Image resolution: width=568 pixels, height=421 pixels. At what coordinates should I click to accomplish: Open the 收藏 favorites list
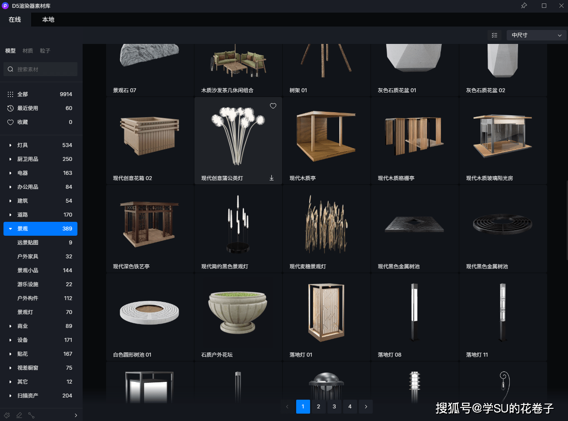click(40, 122)
